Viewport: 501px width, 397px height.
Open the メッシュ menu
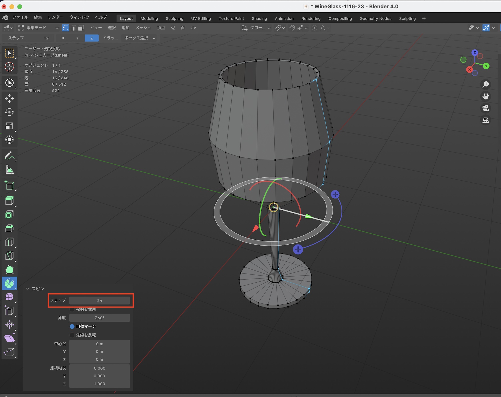click(x=143, y=28)
